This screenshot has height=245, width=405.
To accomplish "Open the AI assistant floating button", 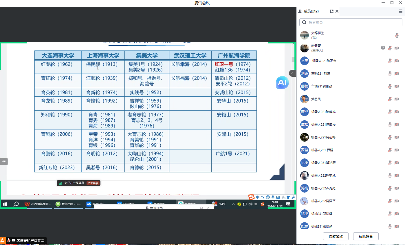I will click(282, 83).
